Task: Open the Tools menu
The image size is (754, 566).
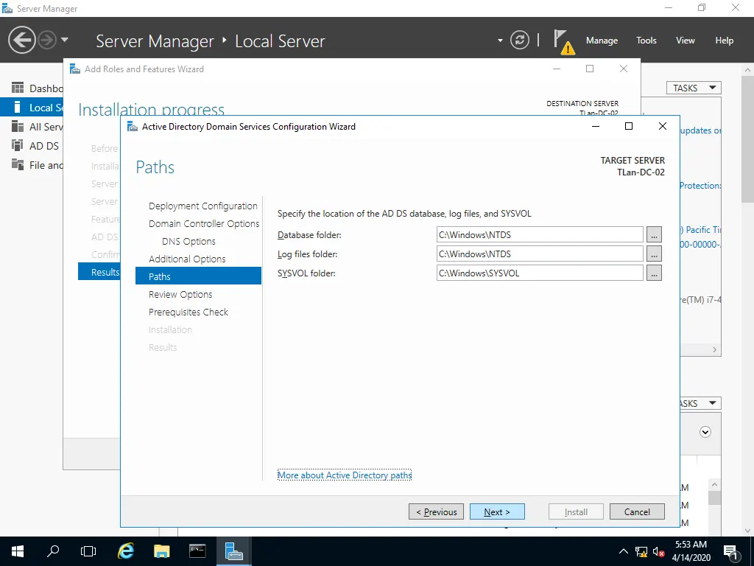Action: (646, 41)
